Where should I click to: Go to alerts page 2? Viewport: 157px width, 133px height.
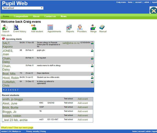(x=6, y=90)
